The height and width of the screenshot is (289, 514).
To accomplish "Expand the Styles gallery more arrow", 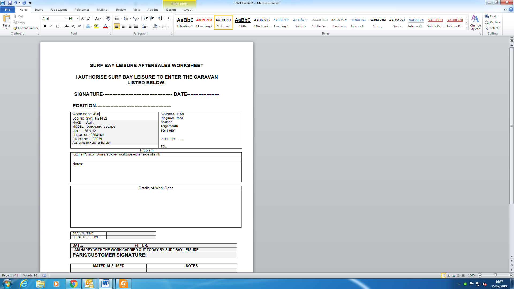I will point(467,28).
